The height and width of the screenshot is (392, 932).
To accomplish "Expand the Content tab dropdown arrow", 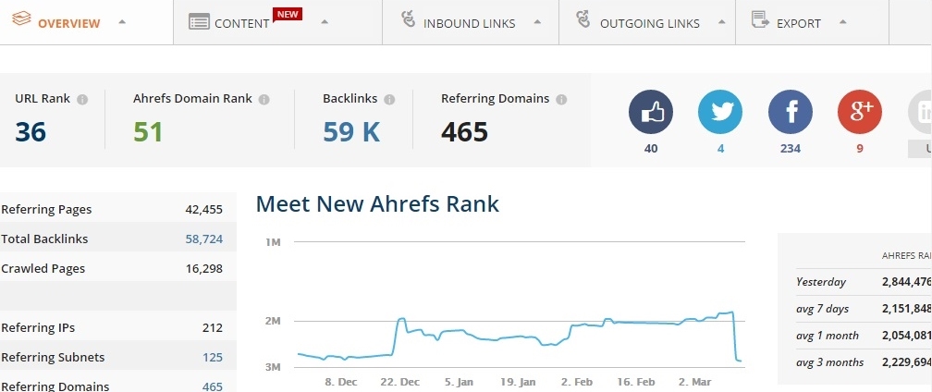I will 324,22.
